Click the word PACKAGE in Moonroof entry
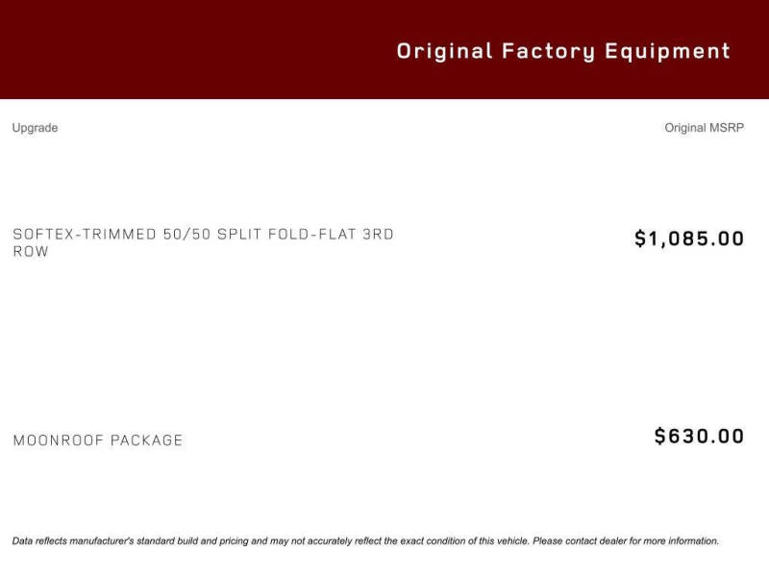The image size is (769, 577). (147, 440)
